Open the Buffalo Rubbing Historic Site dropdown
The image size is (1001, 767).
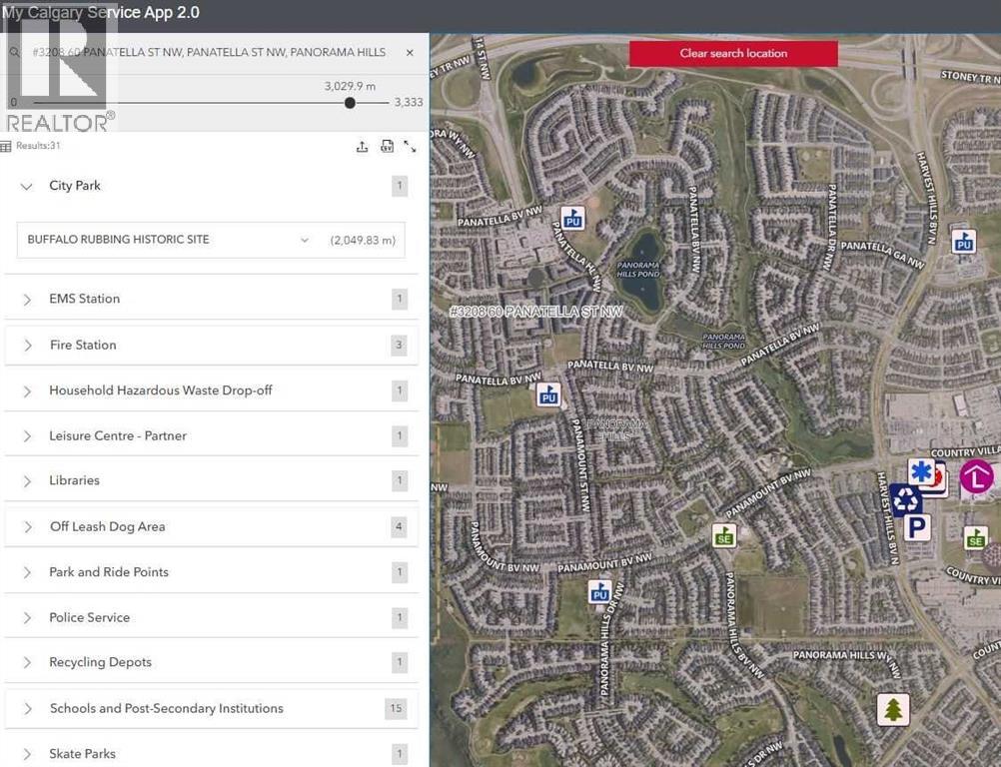[305, 240]
